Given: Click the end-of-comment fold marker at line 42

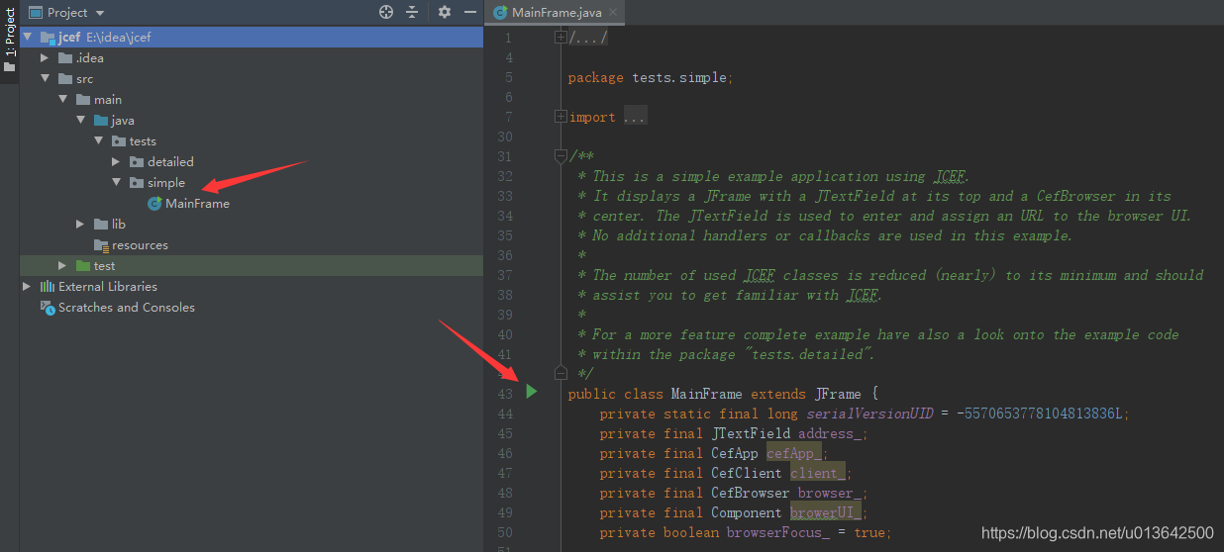Looking at the screenshot, I should tap(561, 373).
